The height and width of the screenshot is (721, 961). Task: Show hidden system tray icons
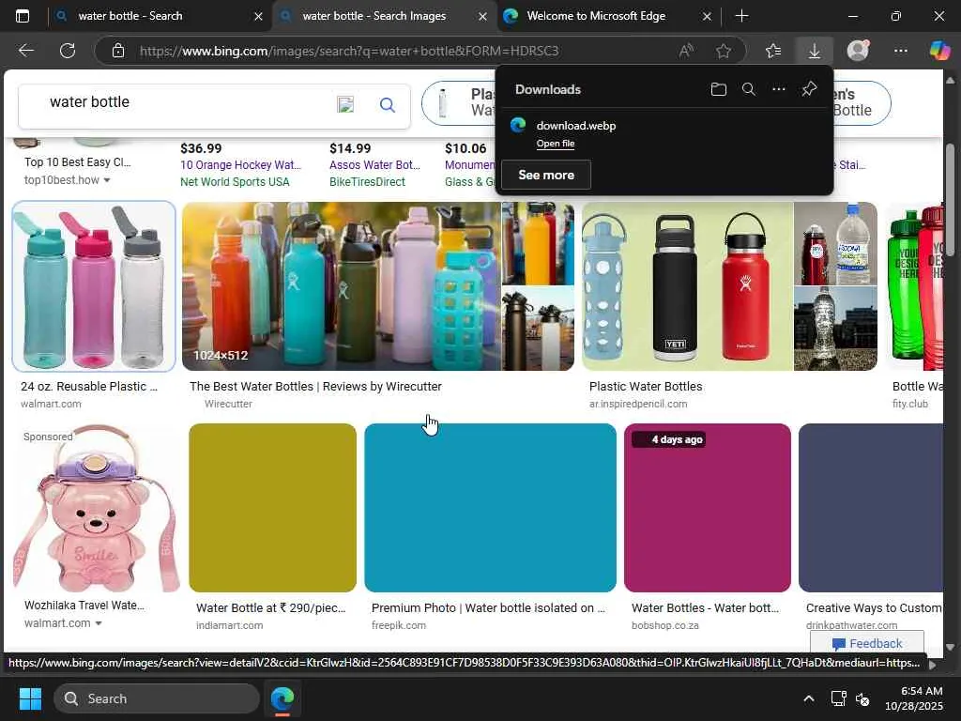coord(809,698)
